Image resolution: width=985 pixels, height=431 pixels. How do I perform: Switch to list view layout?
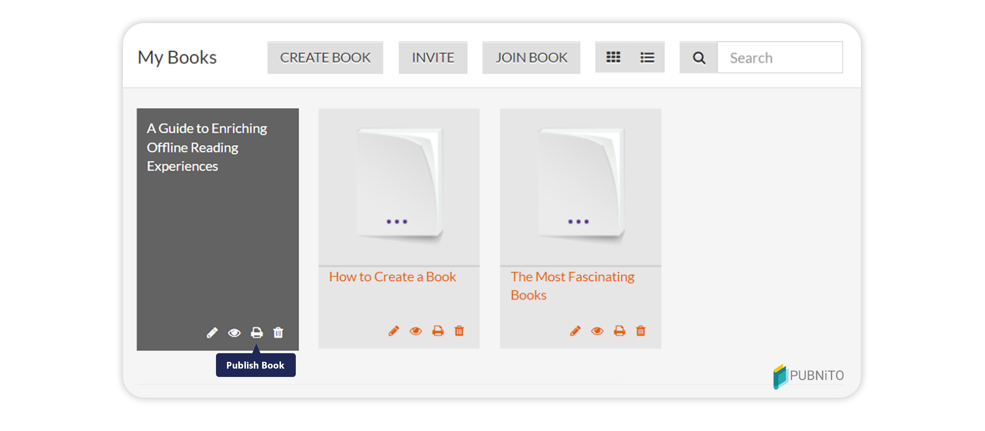click(x=647, y=57)
